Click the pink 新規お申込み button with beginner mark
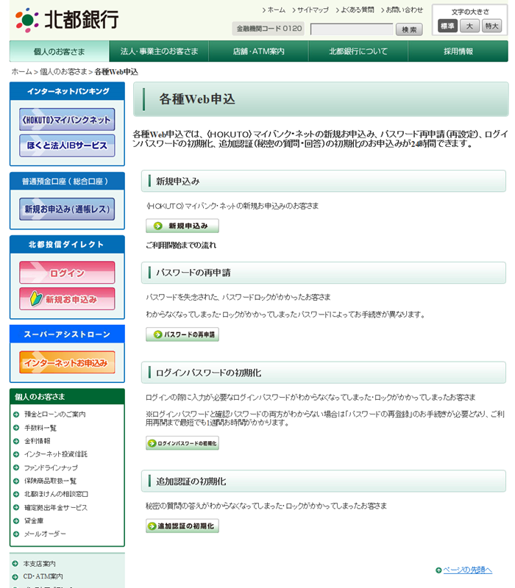515x588 pixels. tap(67, 299)
